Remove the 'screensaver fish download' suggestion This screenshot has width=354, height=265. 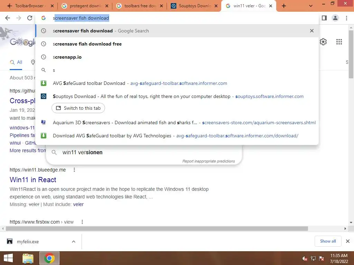coord(311,31)
